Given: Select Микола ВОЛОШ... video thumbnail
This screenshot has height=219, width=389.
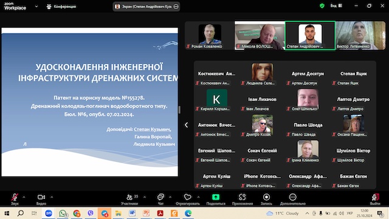Looking at the screenshot, I should point(260,35).
